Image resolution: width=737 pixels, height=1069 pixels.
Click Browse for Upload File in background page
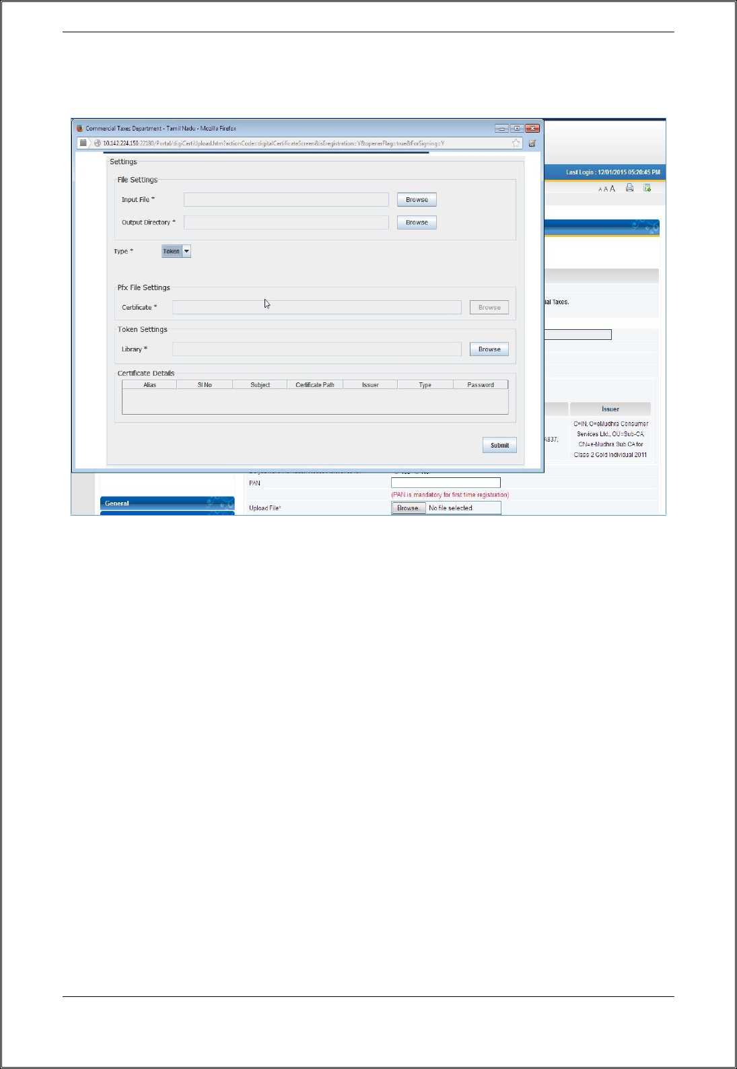pos(409,508)
